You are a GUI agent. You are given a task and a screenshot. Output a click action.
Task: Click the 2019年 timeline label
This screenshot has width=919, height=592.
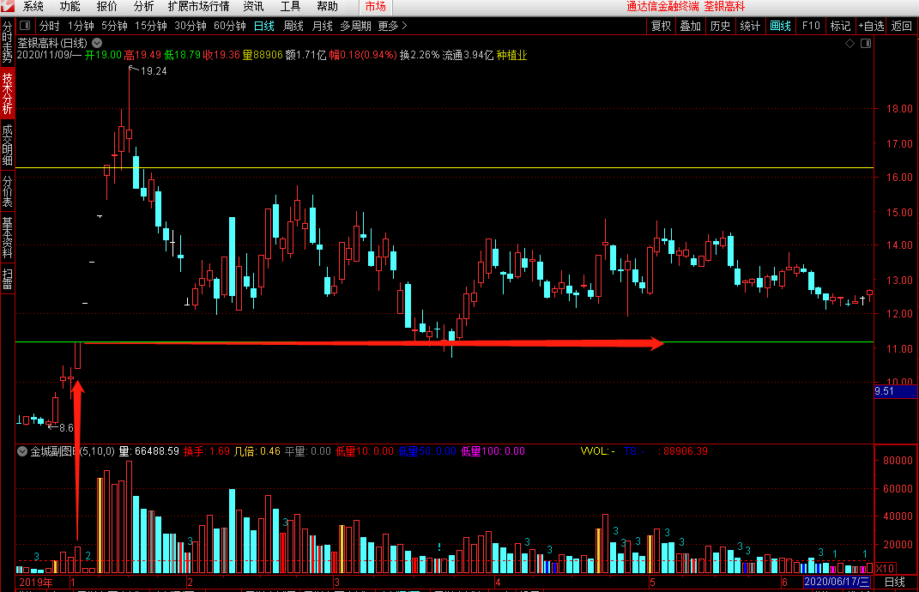36,582
